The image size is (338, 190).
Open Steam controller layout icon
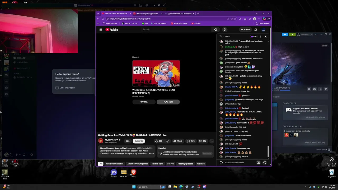tap(314, 89)
